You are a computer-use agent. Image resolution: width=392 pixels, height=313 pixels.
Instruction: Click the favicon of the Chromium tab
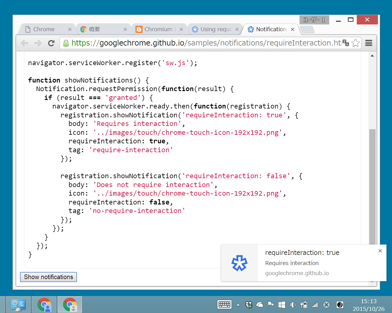(x=139, y=29)
